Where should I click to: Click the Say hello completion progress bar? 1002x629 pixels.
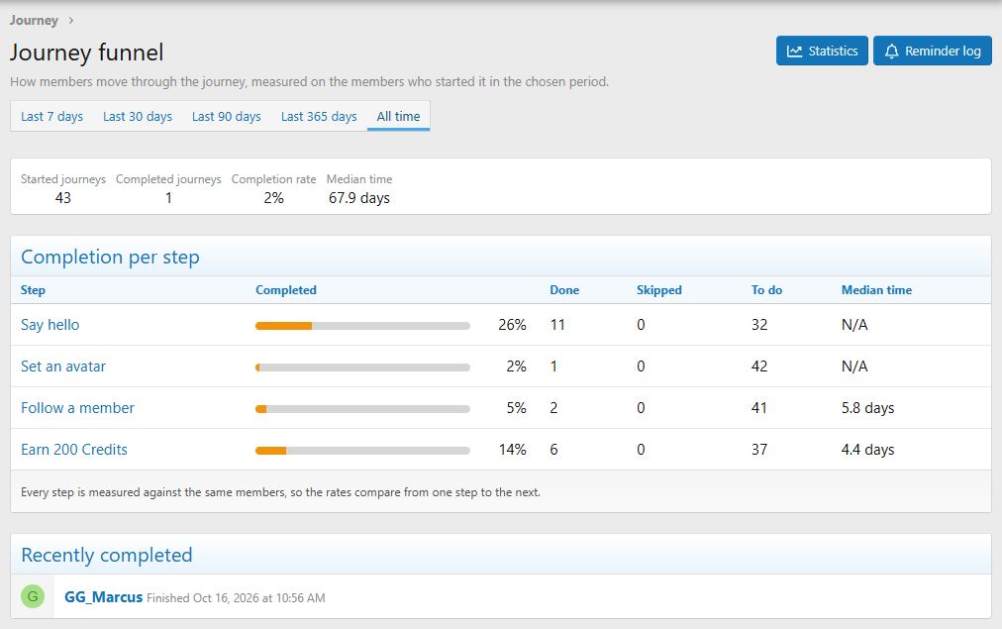pos(362,326)
